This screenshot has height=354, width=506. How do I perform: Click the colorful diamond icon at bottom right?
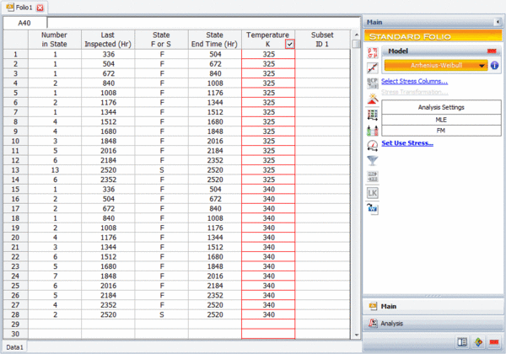tap(478, 342)
